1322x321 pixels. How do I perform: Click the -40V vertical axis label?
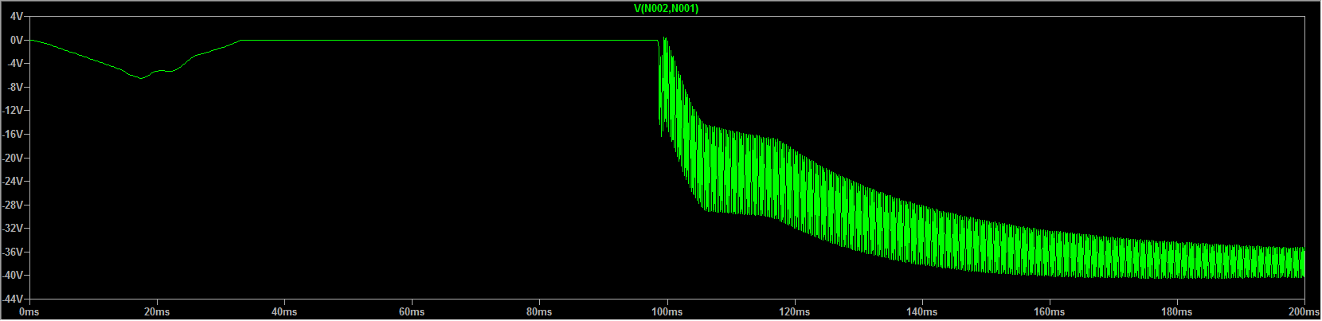[x=13, y=275]
